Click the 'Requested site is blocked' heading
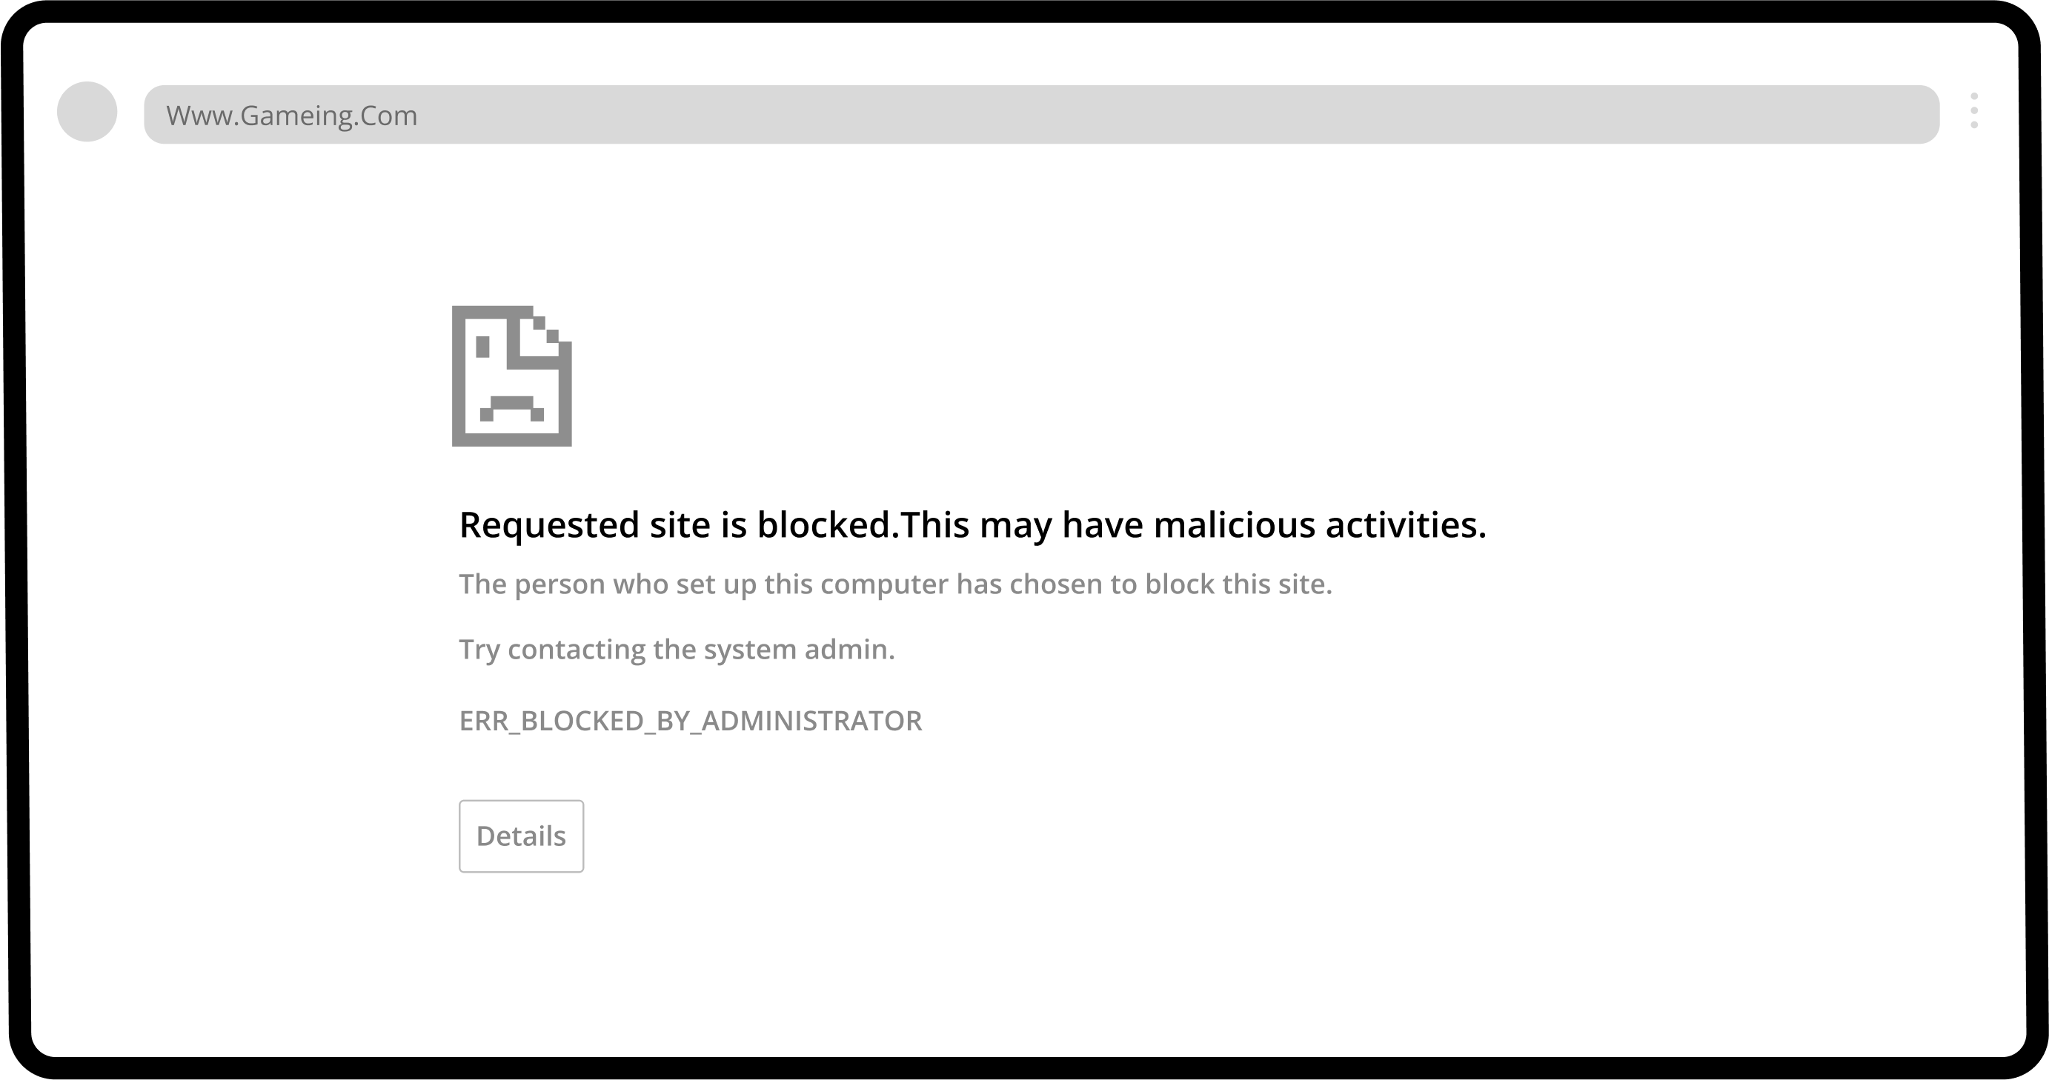2049x1080 pixels. pyautogui.click(x=973, y=525)
